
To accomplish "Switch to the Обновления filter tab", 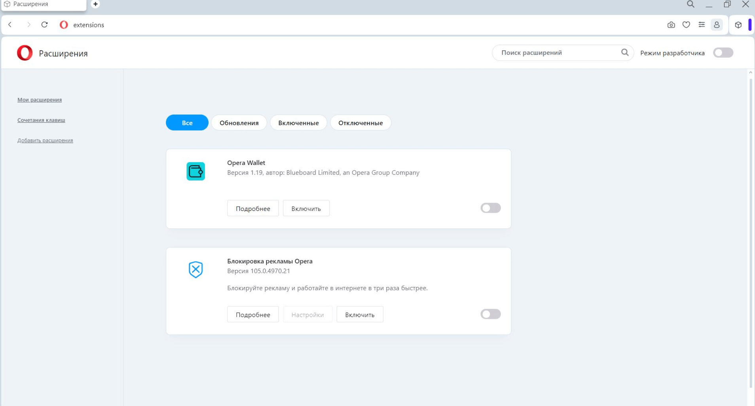I will coord(239,123).
